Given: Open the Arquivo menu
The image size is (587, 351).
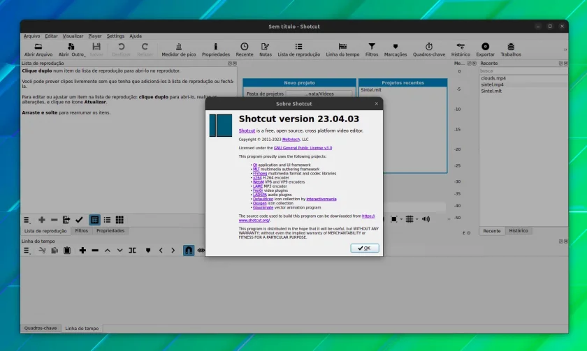Looking at the screenshot, I should pyautogui.click(x=32, y=36).
